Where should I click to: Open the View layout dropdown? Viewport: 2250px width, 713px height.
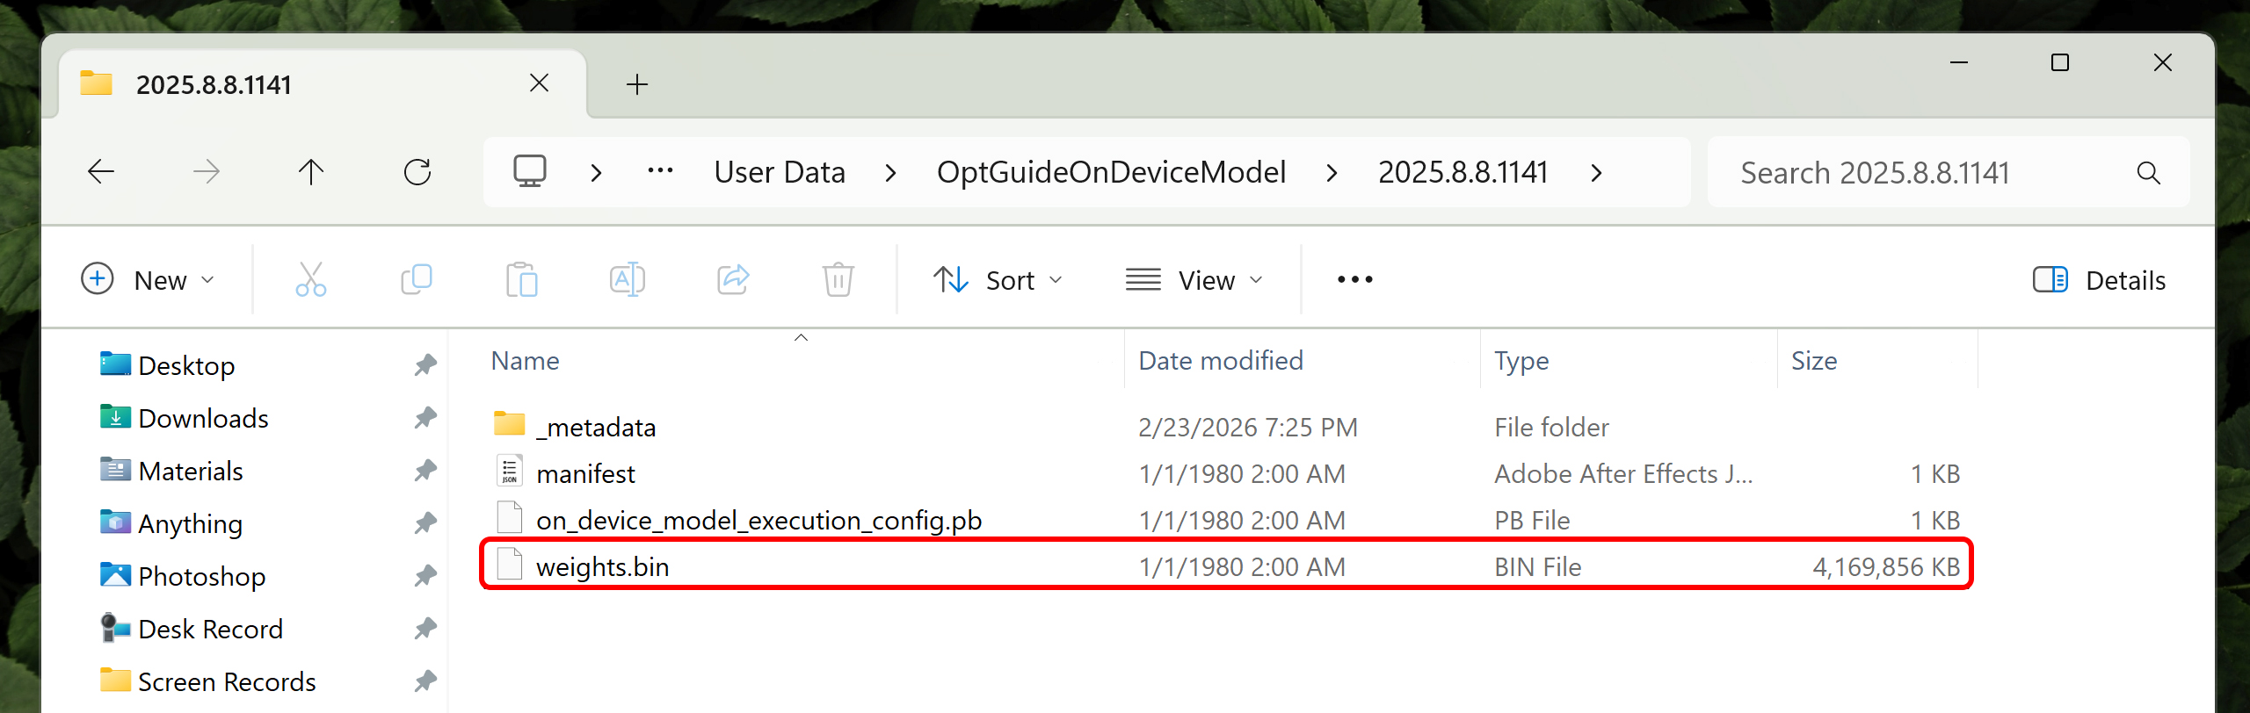(x=1195, y=280)
